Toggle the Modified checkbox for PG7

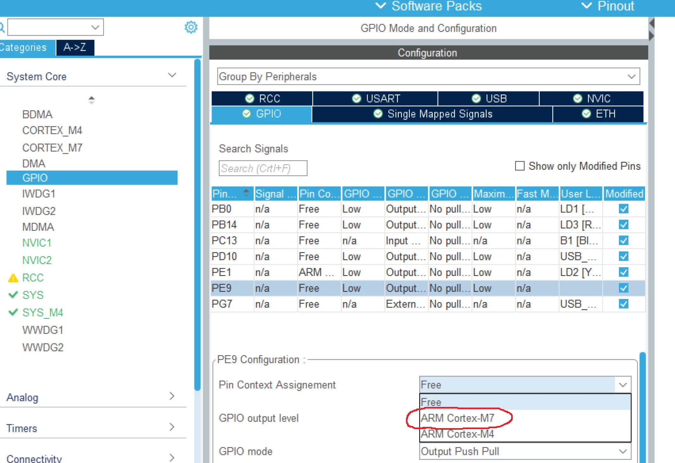pyautogui.click(x=623, y=304)
